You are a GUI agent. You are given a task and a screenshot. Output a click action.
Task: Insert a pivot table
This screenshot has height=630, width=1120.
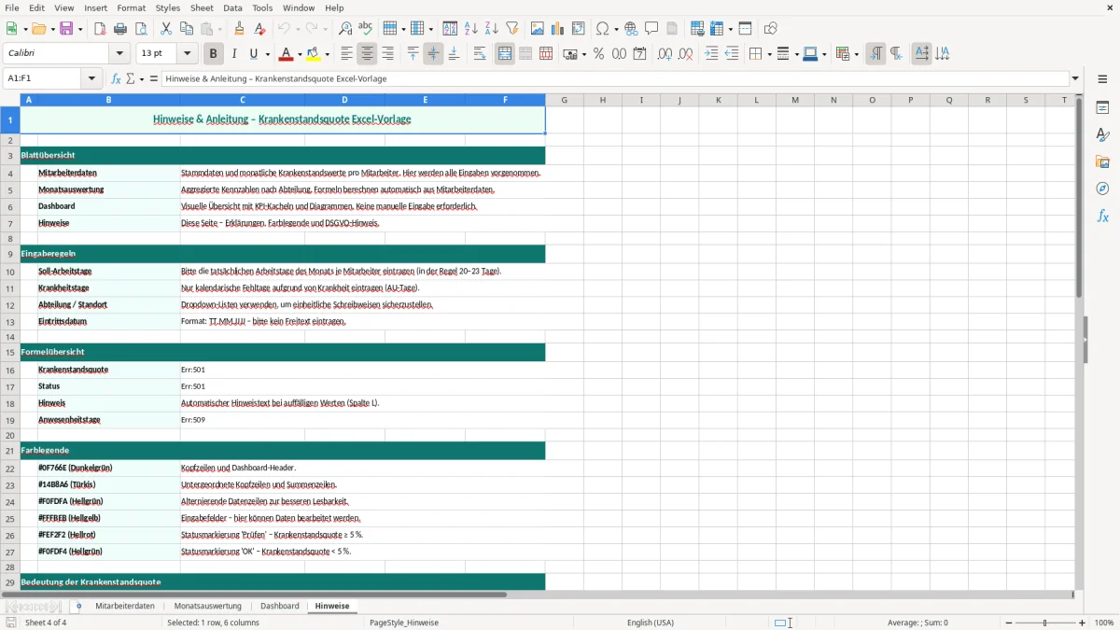coord(579,29)
